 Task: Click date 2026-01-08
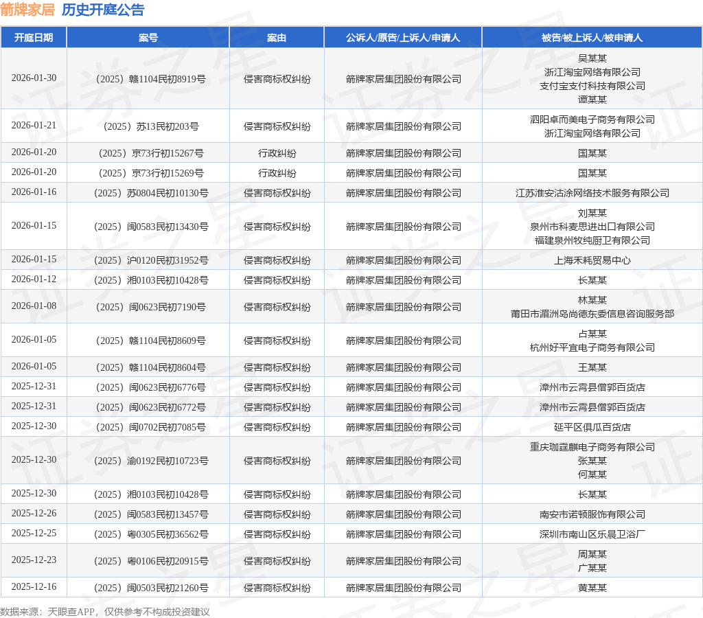(34, 306)
